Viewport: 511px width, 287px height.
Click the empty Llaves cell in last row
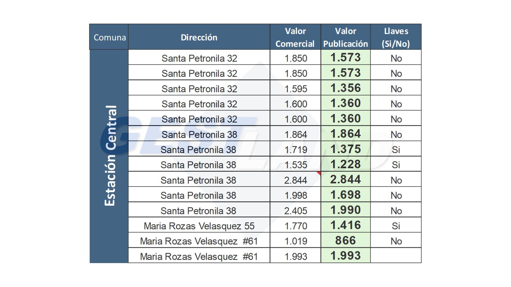click(396, 256)
